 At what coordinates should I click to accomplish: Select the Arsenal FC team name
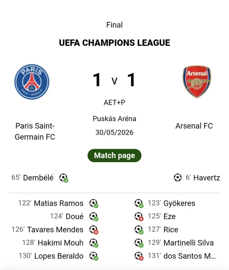pos(194,126)
